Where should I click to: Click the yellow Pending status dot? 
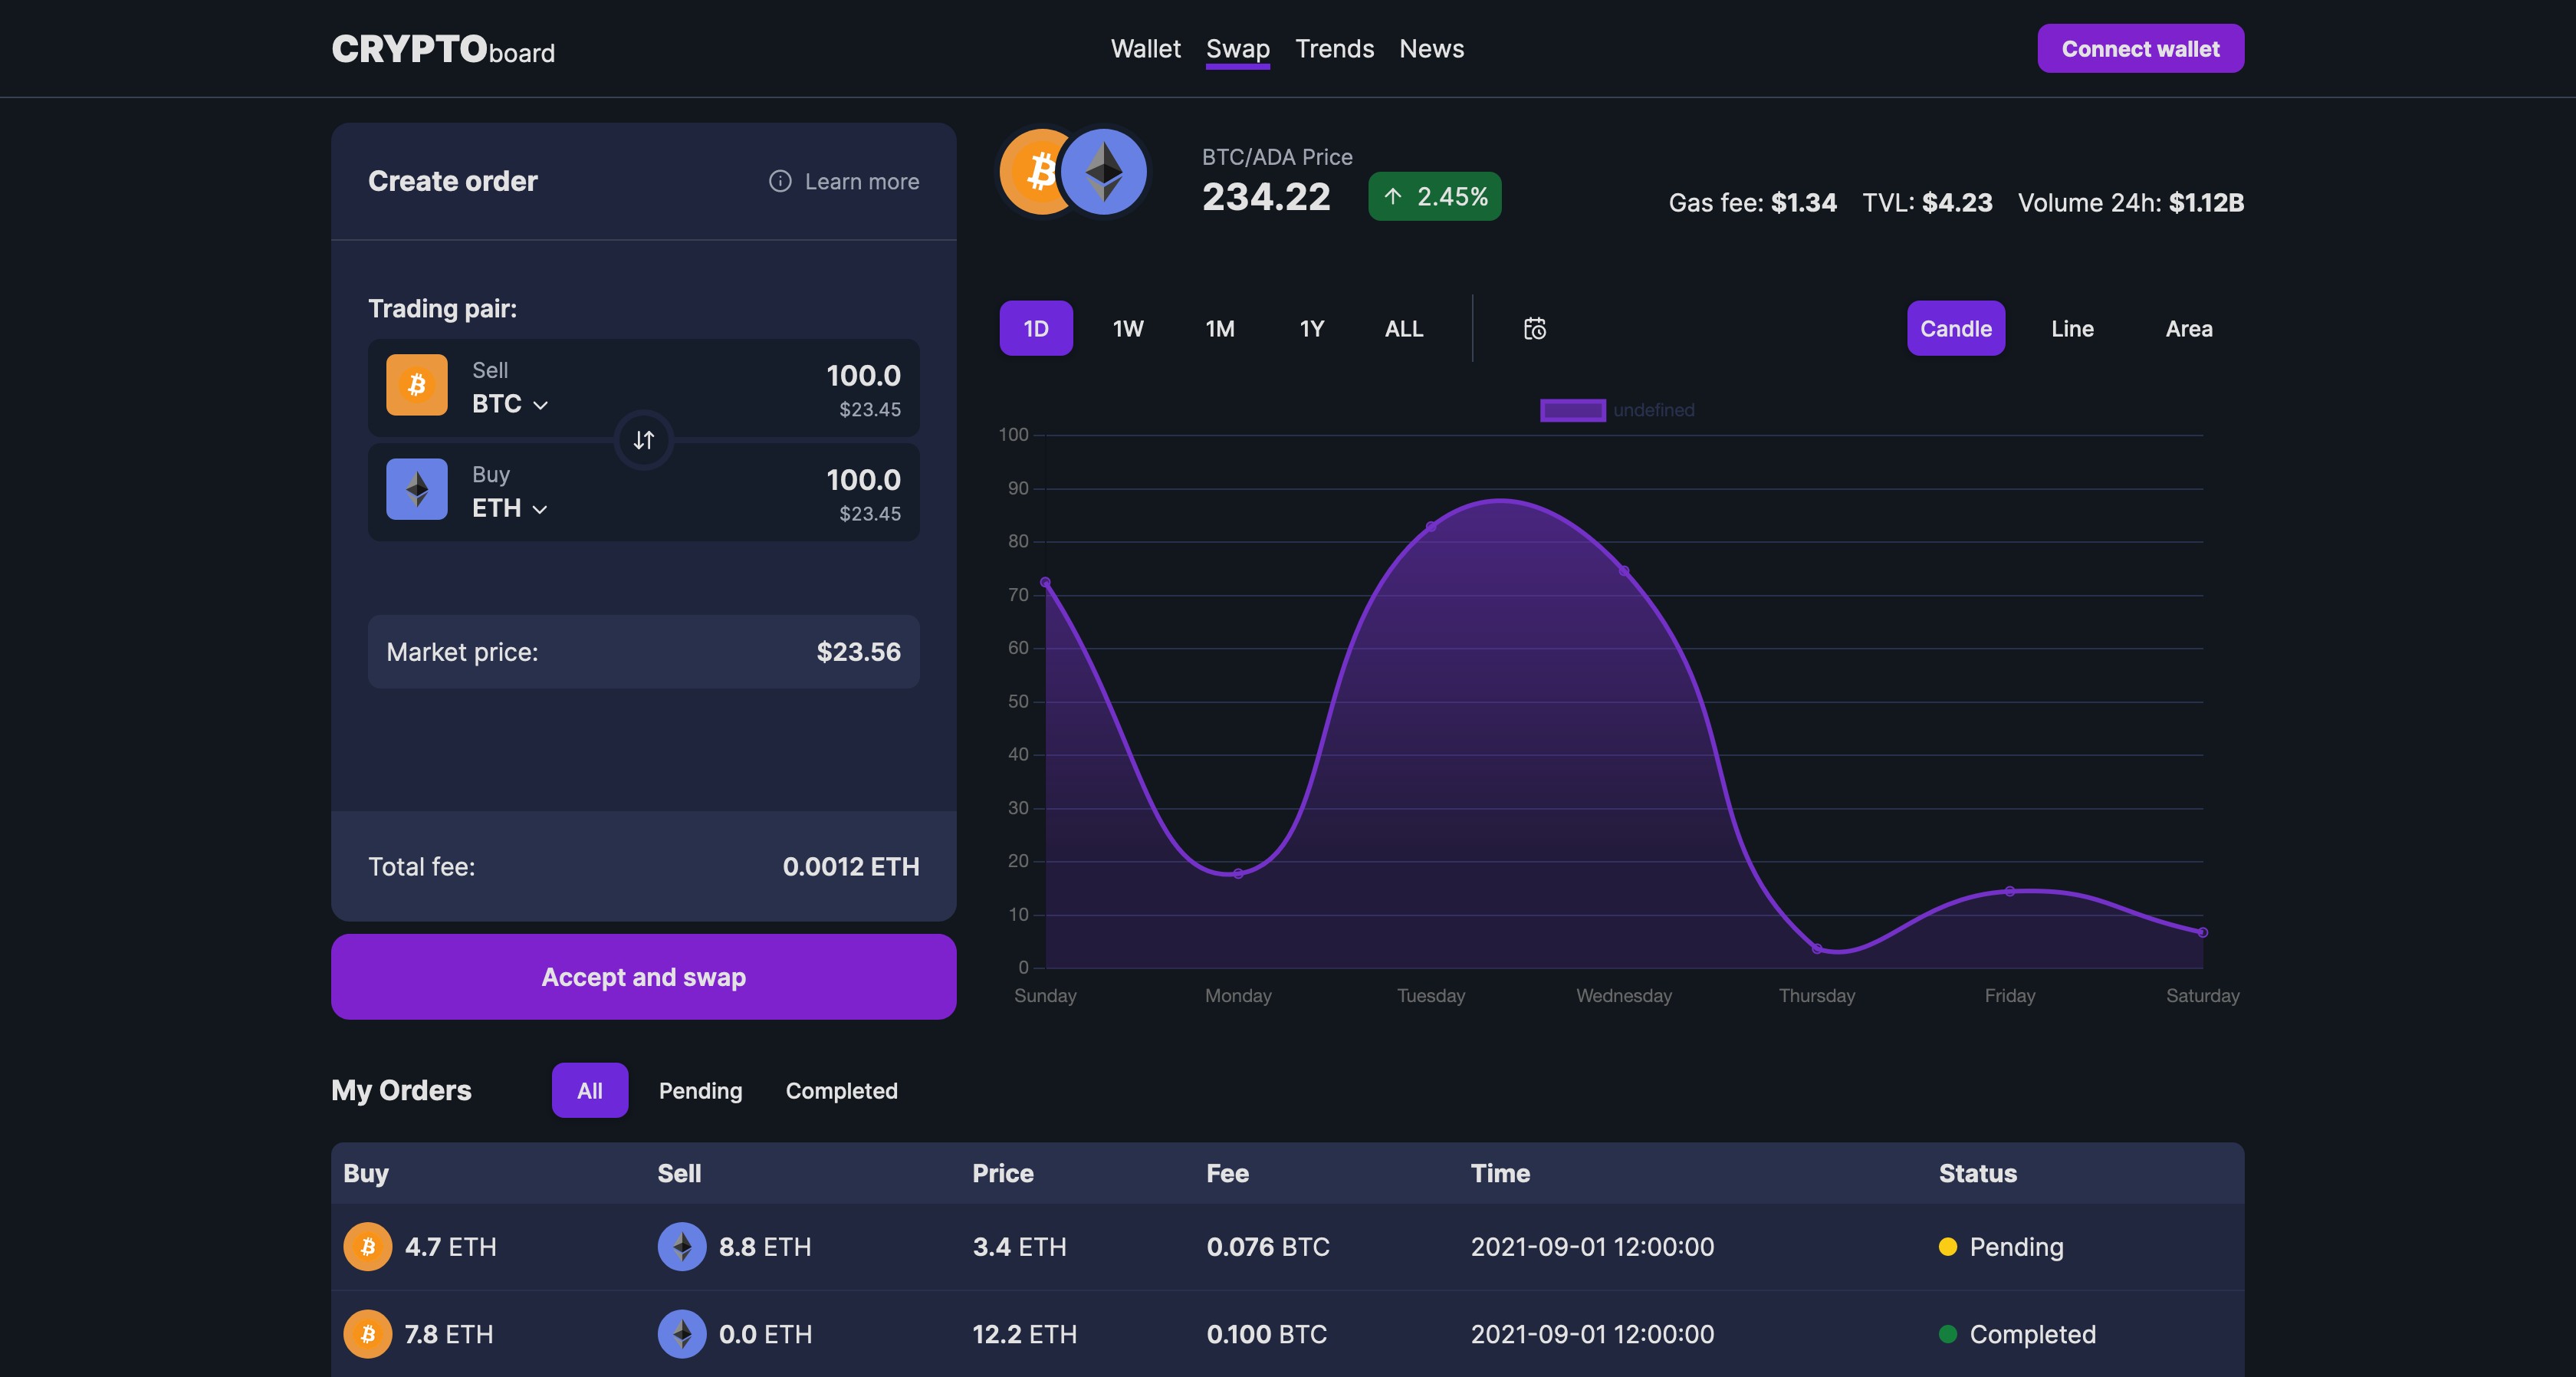(1948, 1247)
